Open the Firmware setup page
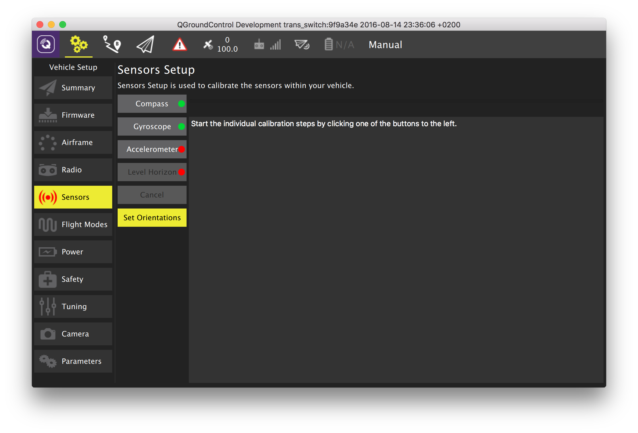 click(73, 115)
